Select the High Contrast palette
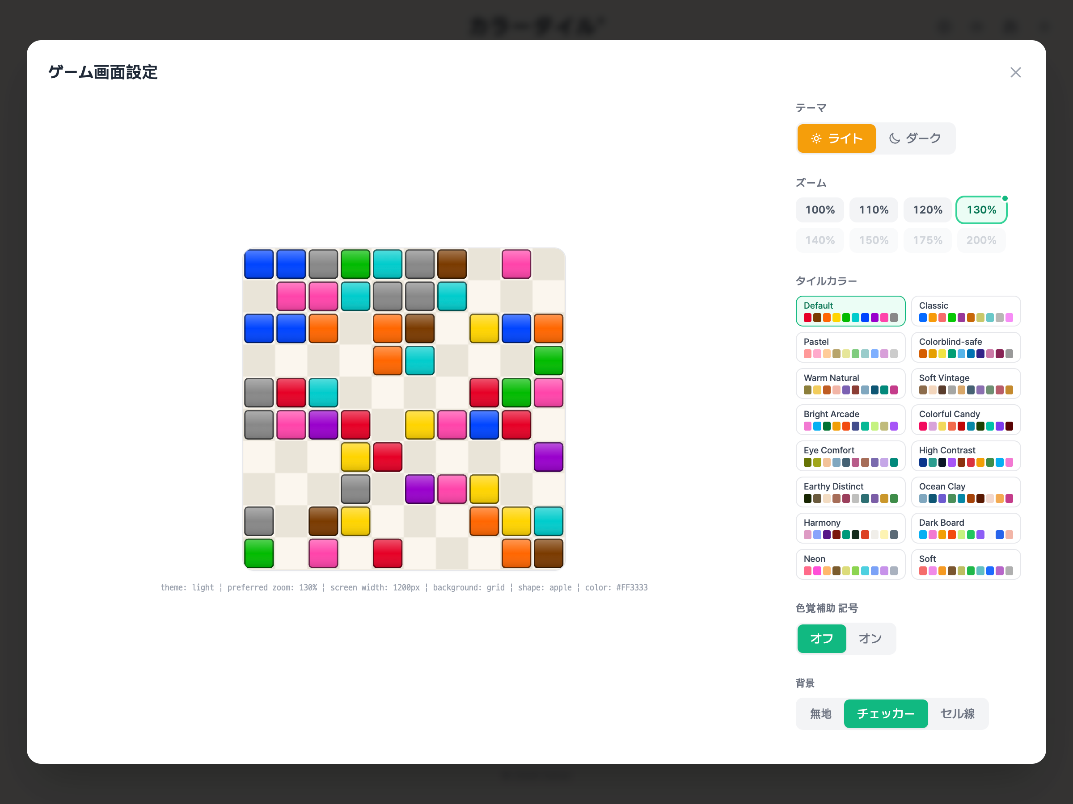 [x=966, y=456]
